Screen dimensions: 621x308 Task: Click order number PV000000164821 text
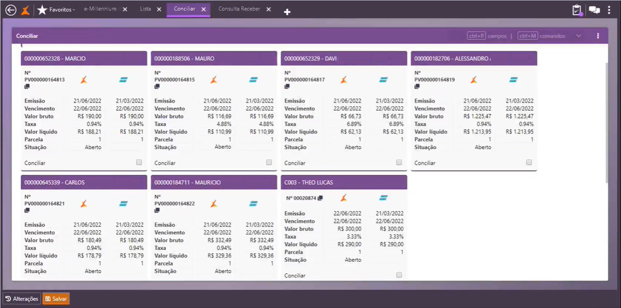pos(44,203)
